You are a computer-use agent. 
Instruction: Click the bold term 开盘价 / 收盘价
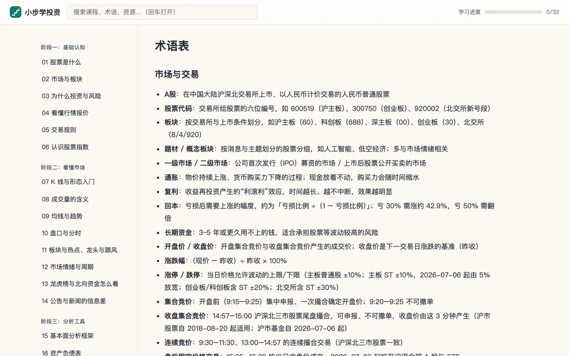point(189,247)
